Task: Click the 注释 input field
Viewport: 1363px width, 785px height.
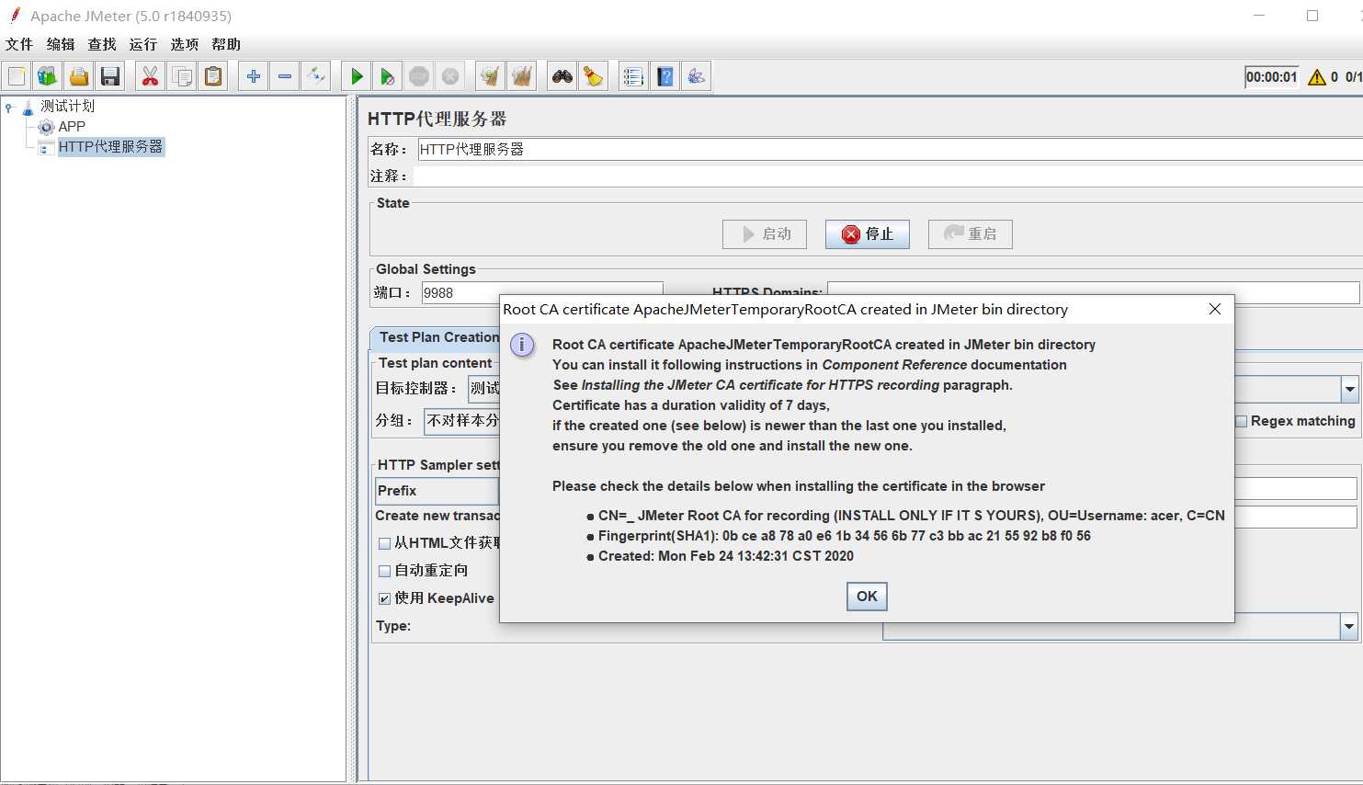Action: coord(890,176)
